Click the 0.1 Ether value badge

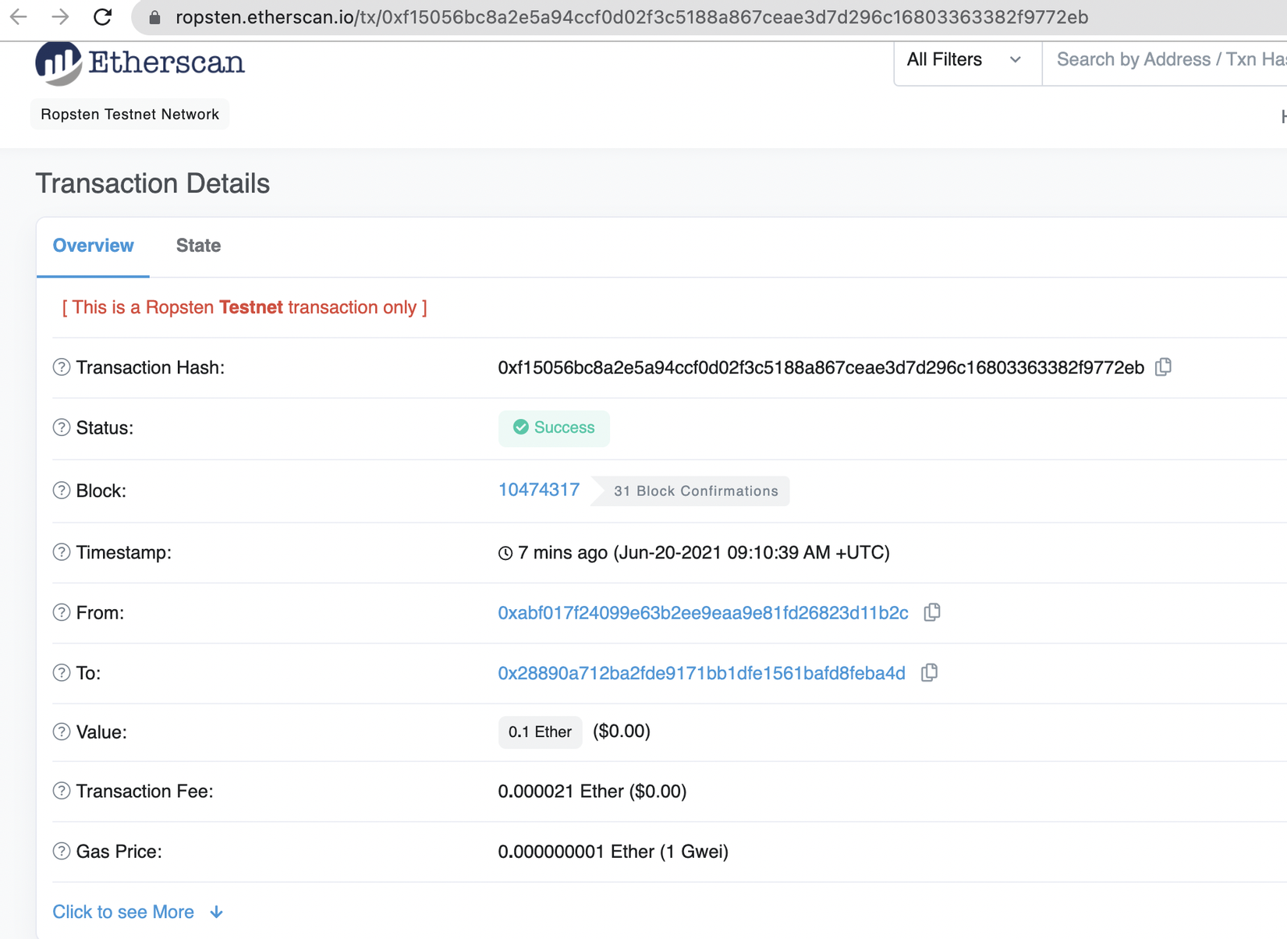(540, 732)
